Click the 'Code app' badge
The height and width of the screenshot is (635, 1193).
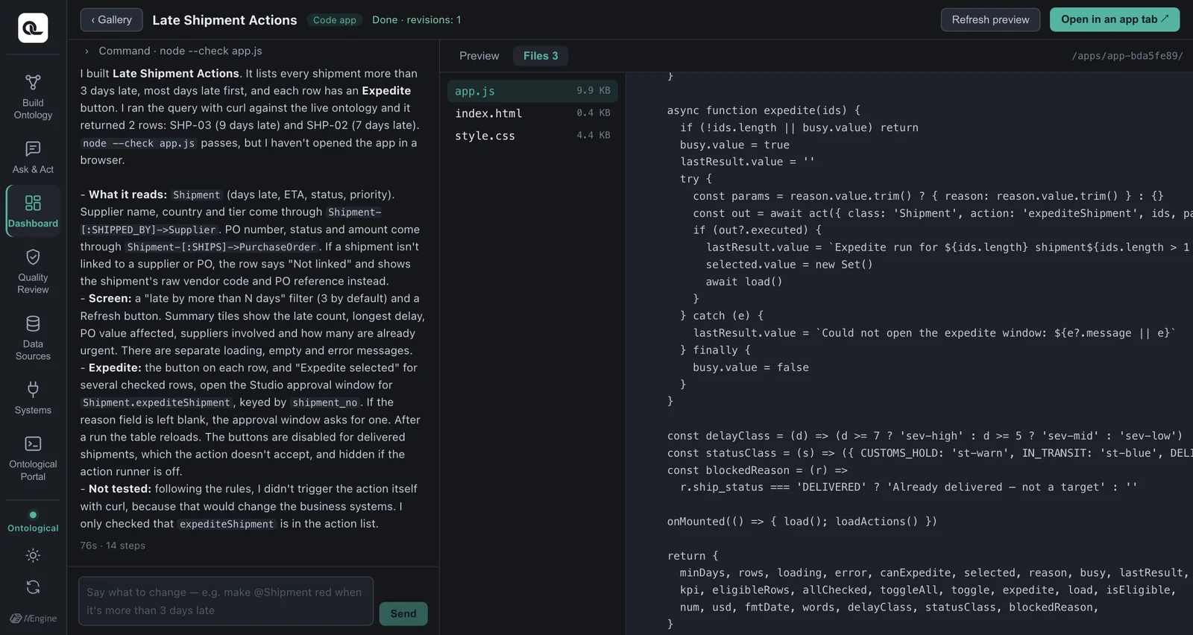335,20
